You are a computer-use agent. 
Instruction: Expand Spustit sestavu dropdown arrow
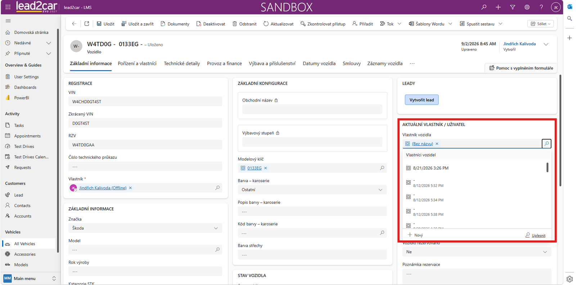[x=500, y=24]
